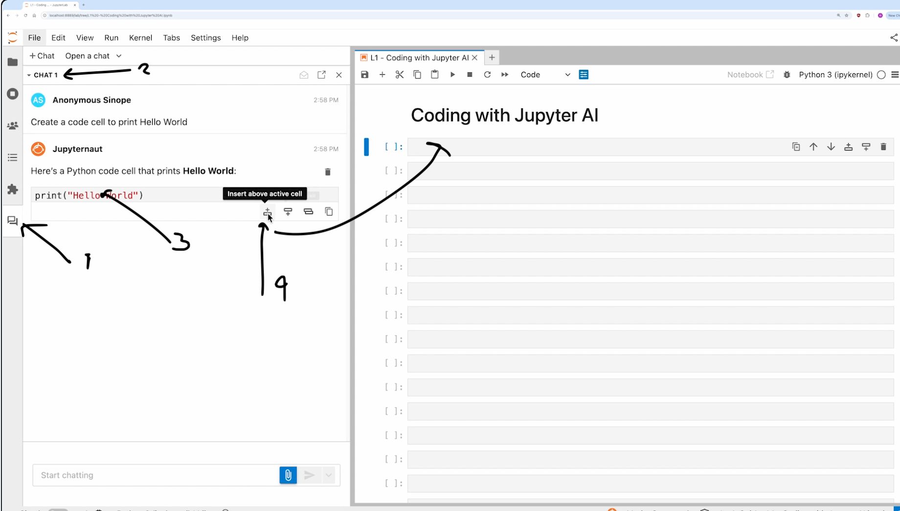Start a new chat with the Chat button

point(42,56)
